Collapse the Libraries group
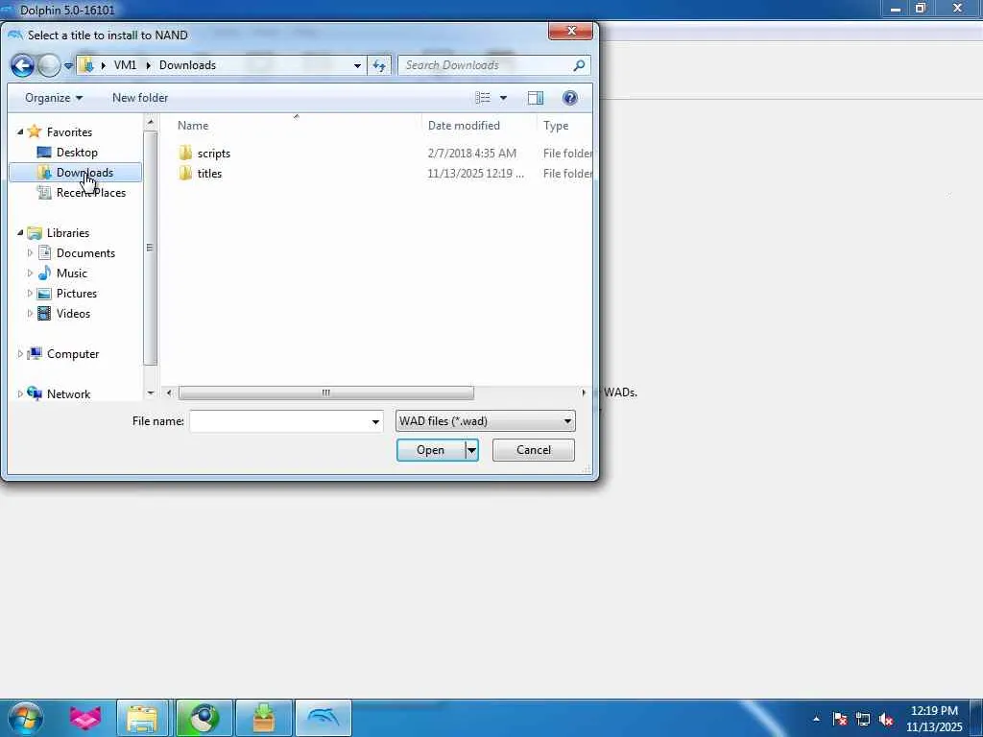Screen dimensions: 983x737 coord(20,232)
